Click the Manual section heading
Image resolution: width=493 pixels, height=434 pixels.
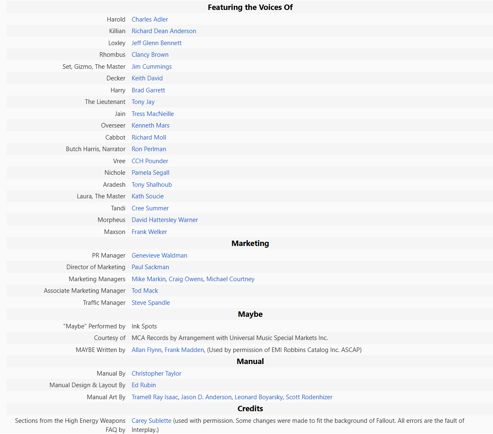pos(250,362)
